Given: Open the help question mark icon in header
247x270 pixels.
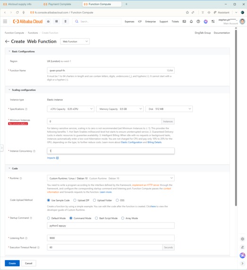Looking at the screenshot, I should [198, 22].
